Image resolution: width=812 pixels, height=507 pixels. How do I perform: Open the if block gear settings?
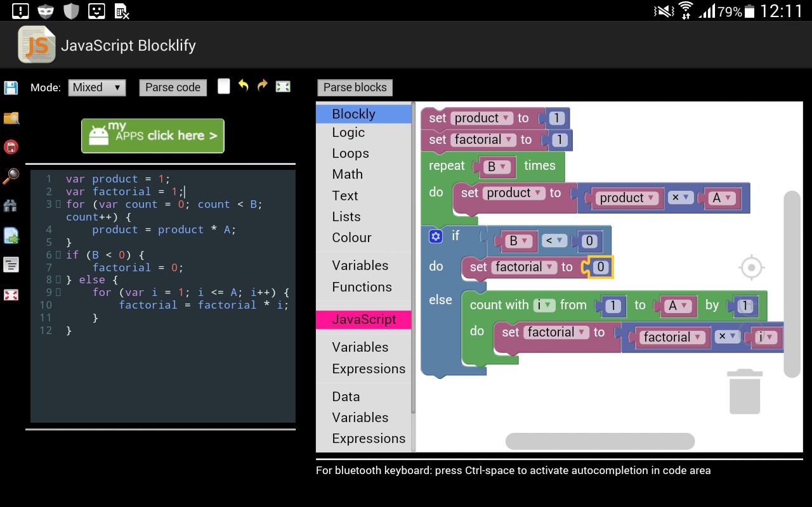click(x=435, y=236)
